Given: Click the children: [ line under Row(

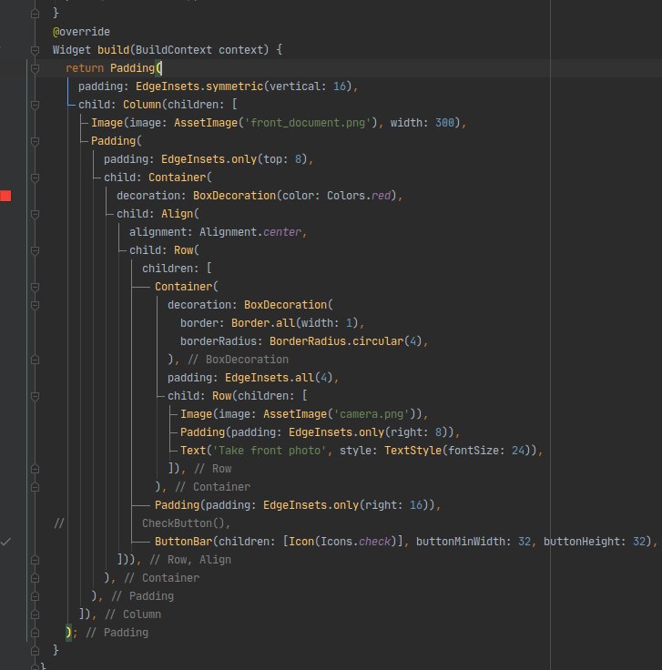Looking at the screenshot, I should click(x=177, y=269).
